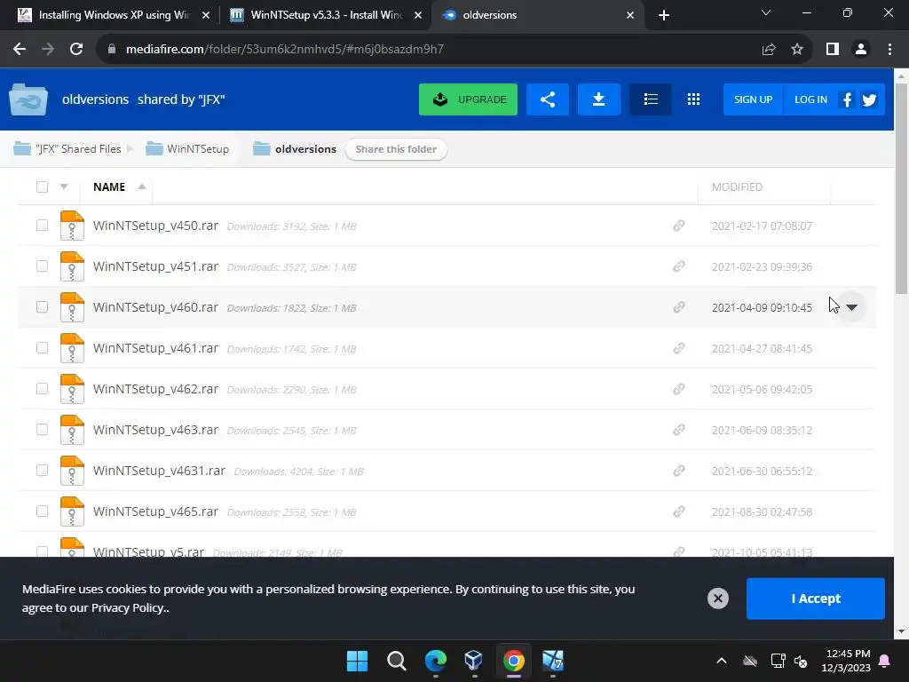Click the download folder arrow icon
This screenshot has width=909, height=682.
pos(599,99)
